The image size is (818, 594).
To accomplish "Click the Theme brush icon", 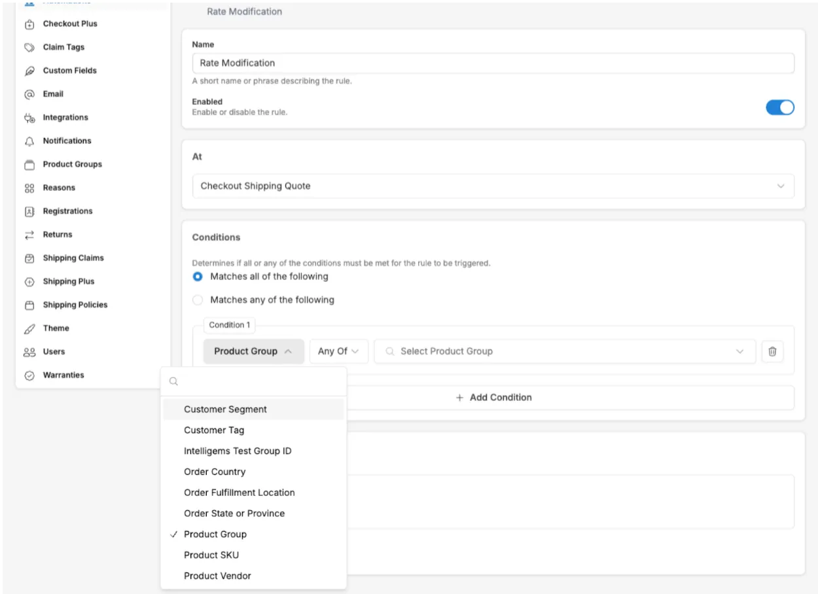I will pos(29,328).
